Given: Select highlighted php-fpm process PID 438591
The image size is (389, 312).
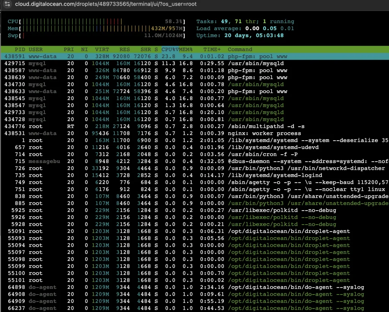Looking at the screenshot, I should [194, 56].
